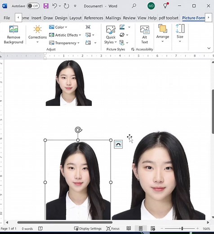This screenshot has width=214, height=234.
Task: Click the rotation handle above selected picture
Action: coord(78,130)
